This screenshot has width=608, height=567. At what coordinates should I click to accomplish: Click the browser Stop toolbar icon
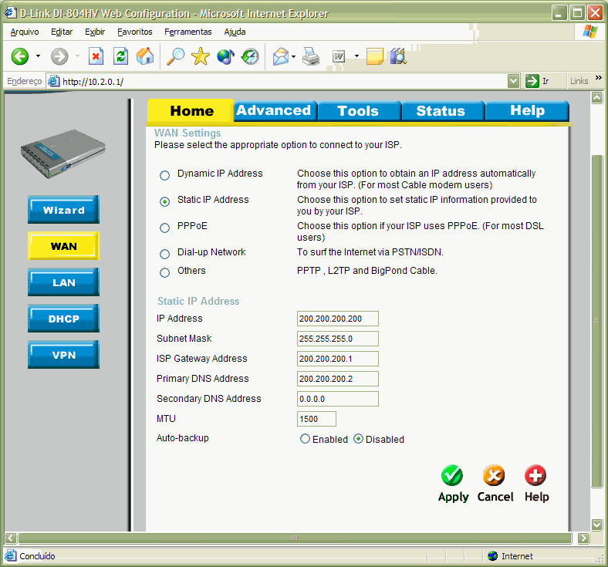96,56
